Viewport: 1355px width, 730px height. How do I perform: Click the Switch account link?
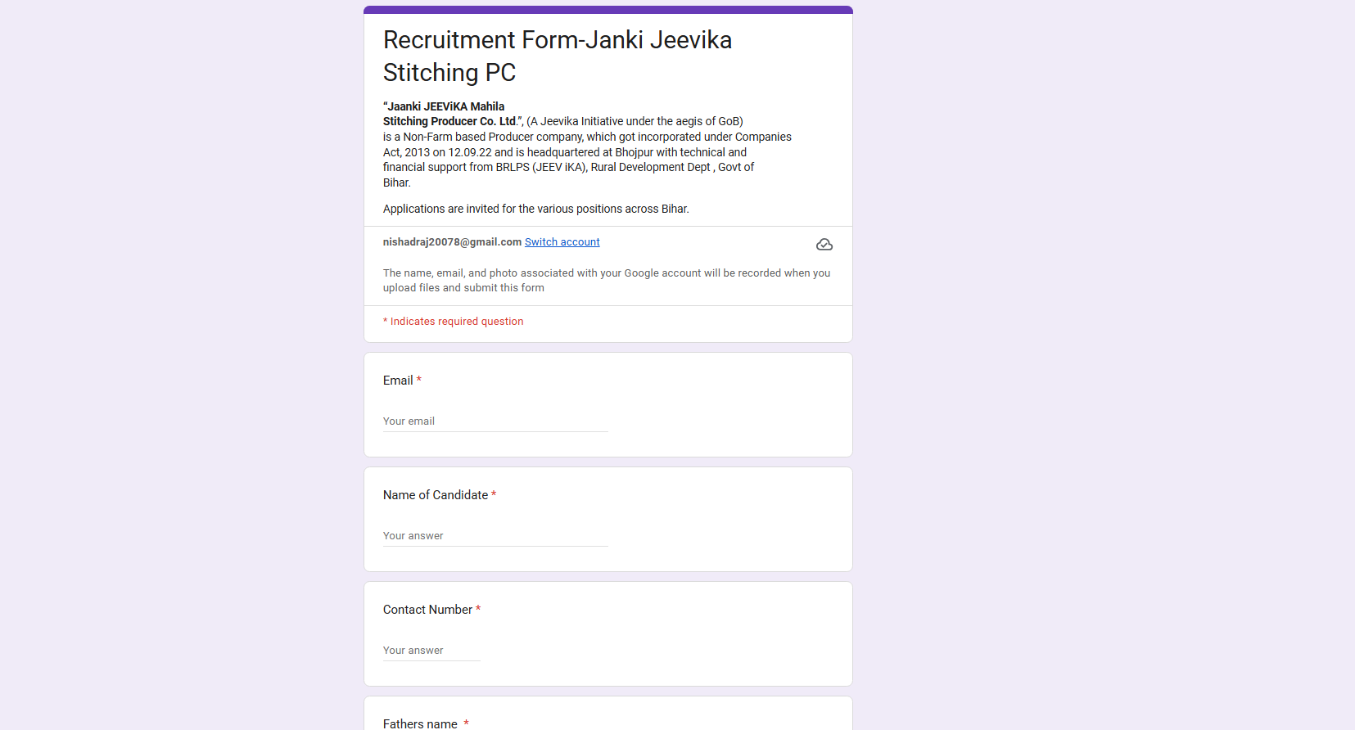point(562,242)
